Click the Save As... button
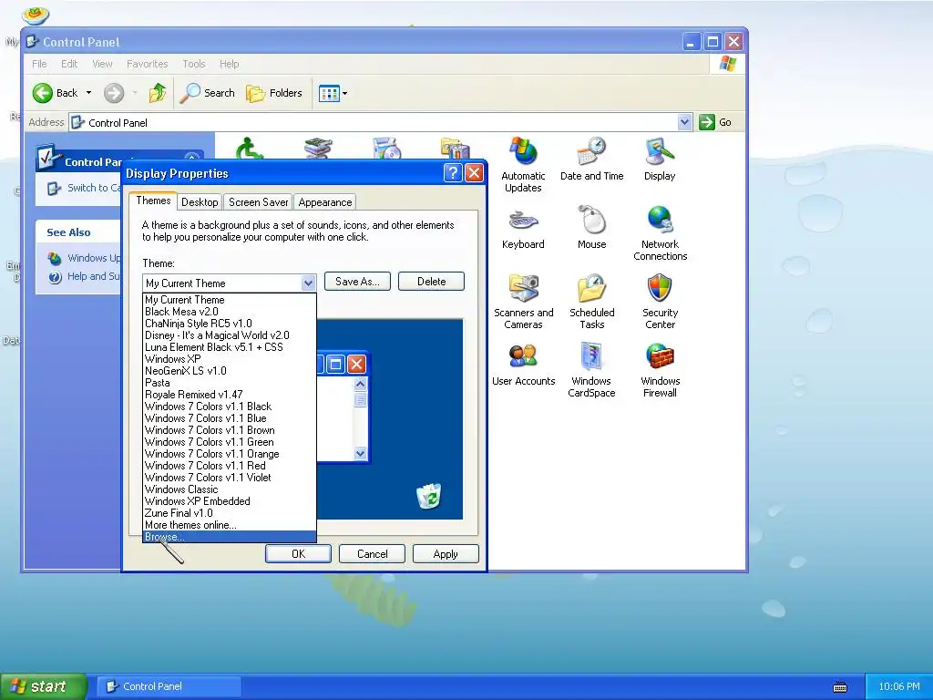The width and height of the screenshot is (933, 700). tap(357, 282)
